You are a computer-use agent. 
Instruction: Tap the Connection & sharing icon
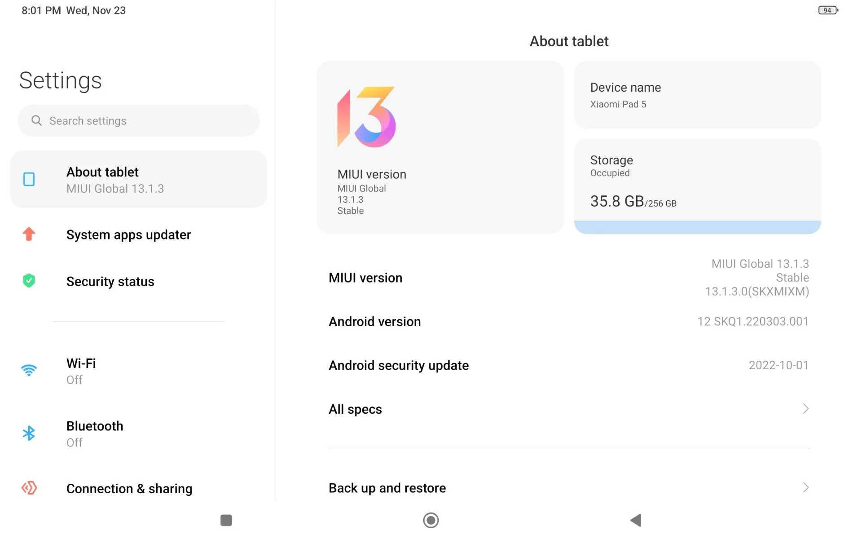29,488
